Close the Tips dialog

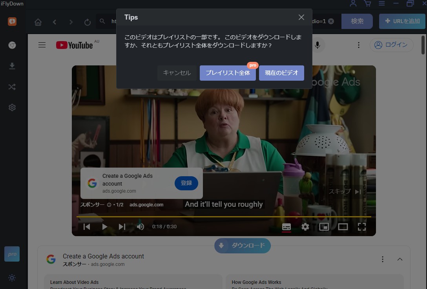coord(301,17)
